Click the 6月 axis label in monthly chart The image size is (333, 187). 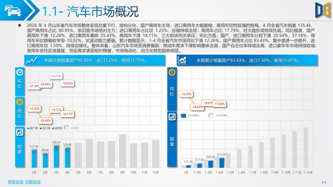(89, 172)
